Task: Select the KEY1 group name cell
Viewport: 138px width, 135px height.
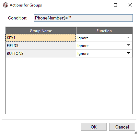Action: [41, 38]
